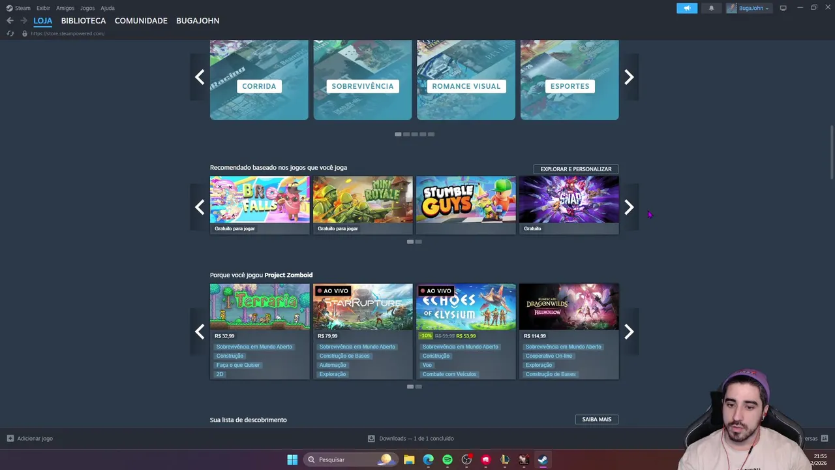Previous arrow in Project Zomboid carousel
Viewport: 835px width, 470px height.
coord(199,332)
